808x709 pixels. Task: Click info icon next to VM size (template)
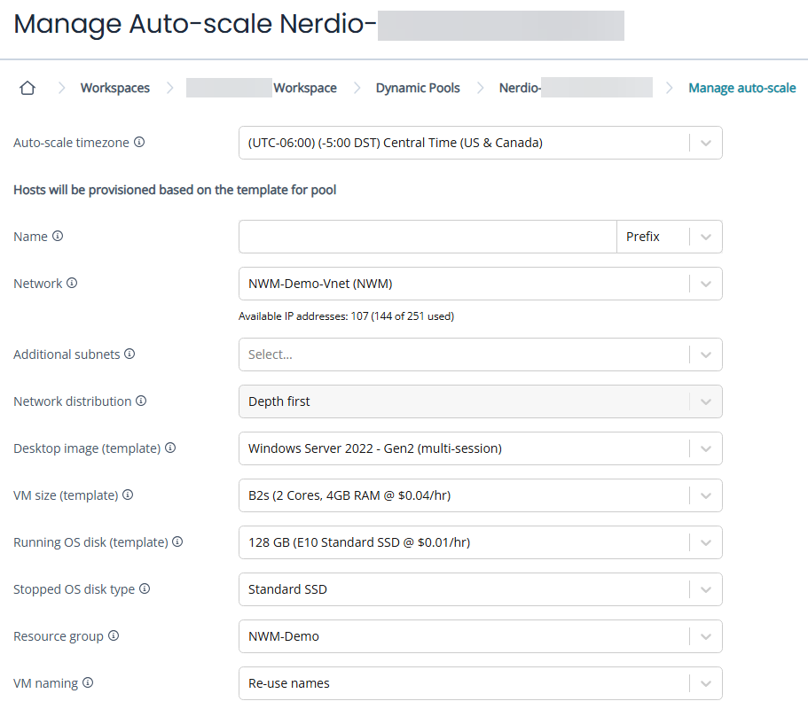(128, 495)
